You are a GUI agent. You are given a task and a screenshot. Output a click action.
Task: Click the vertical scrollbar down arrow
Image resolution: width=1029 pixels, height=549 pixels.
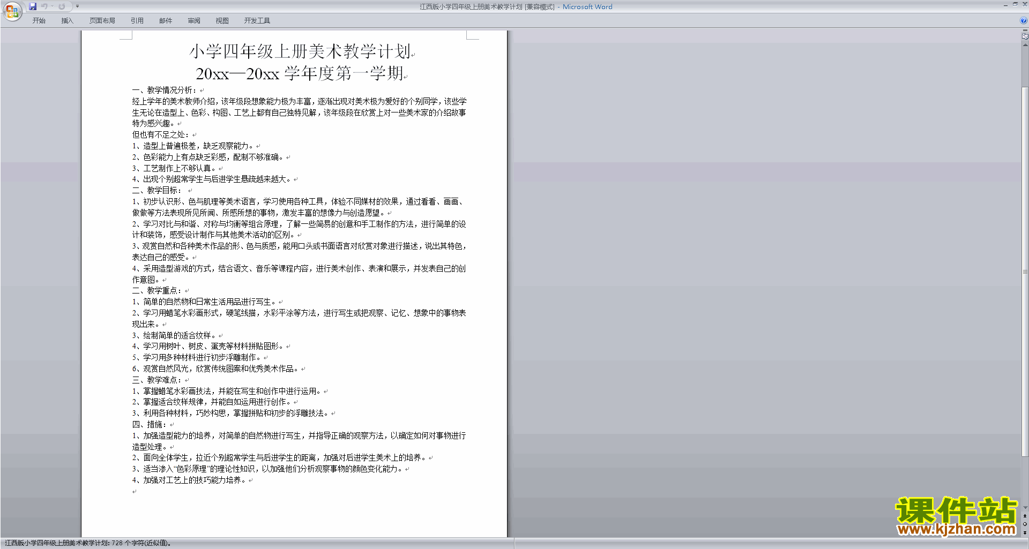click(x=1025, y=508)
